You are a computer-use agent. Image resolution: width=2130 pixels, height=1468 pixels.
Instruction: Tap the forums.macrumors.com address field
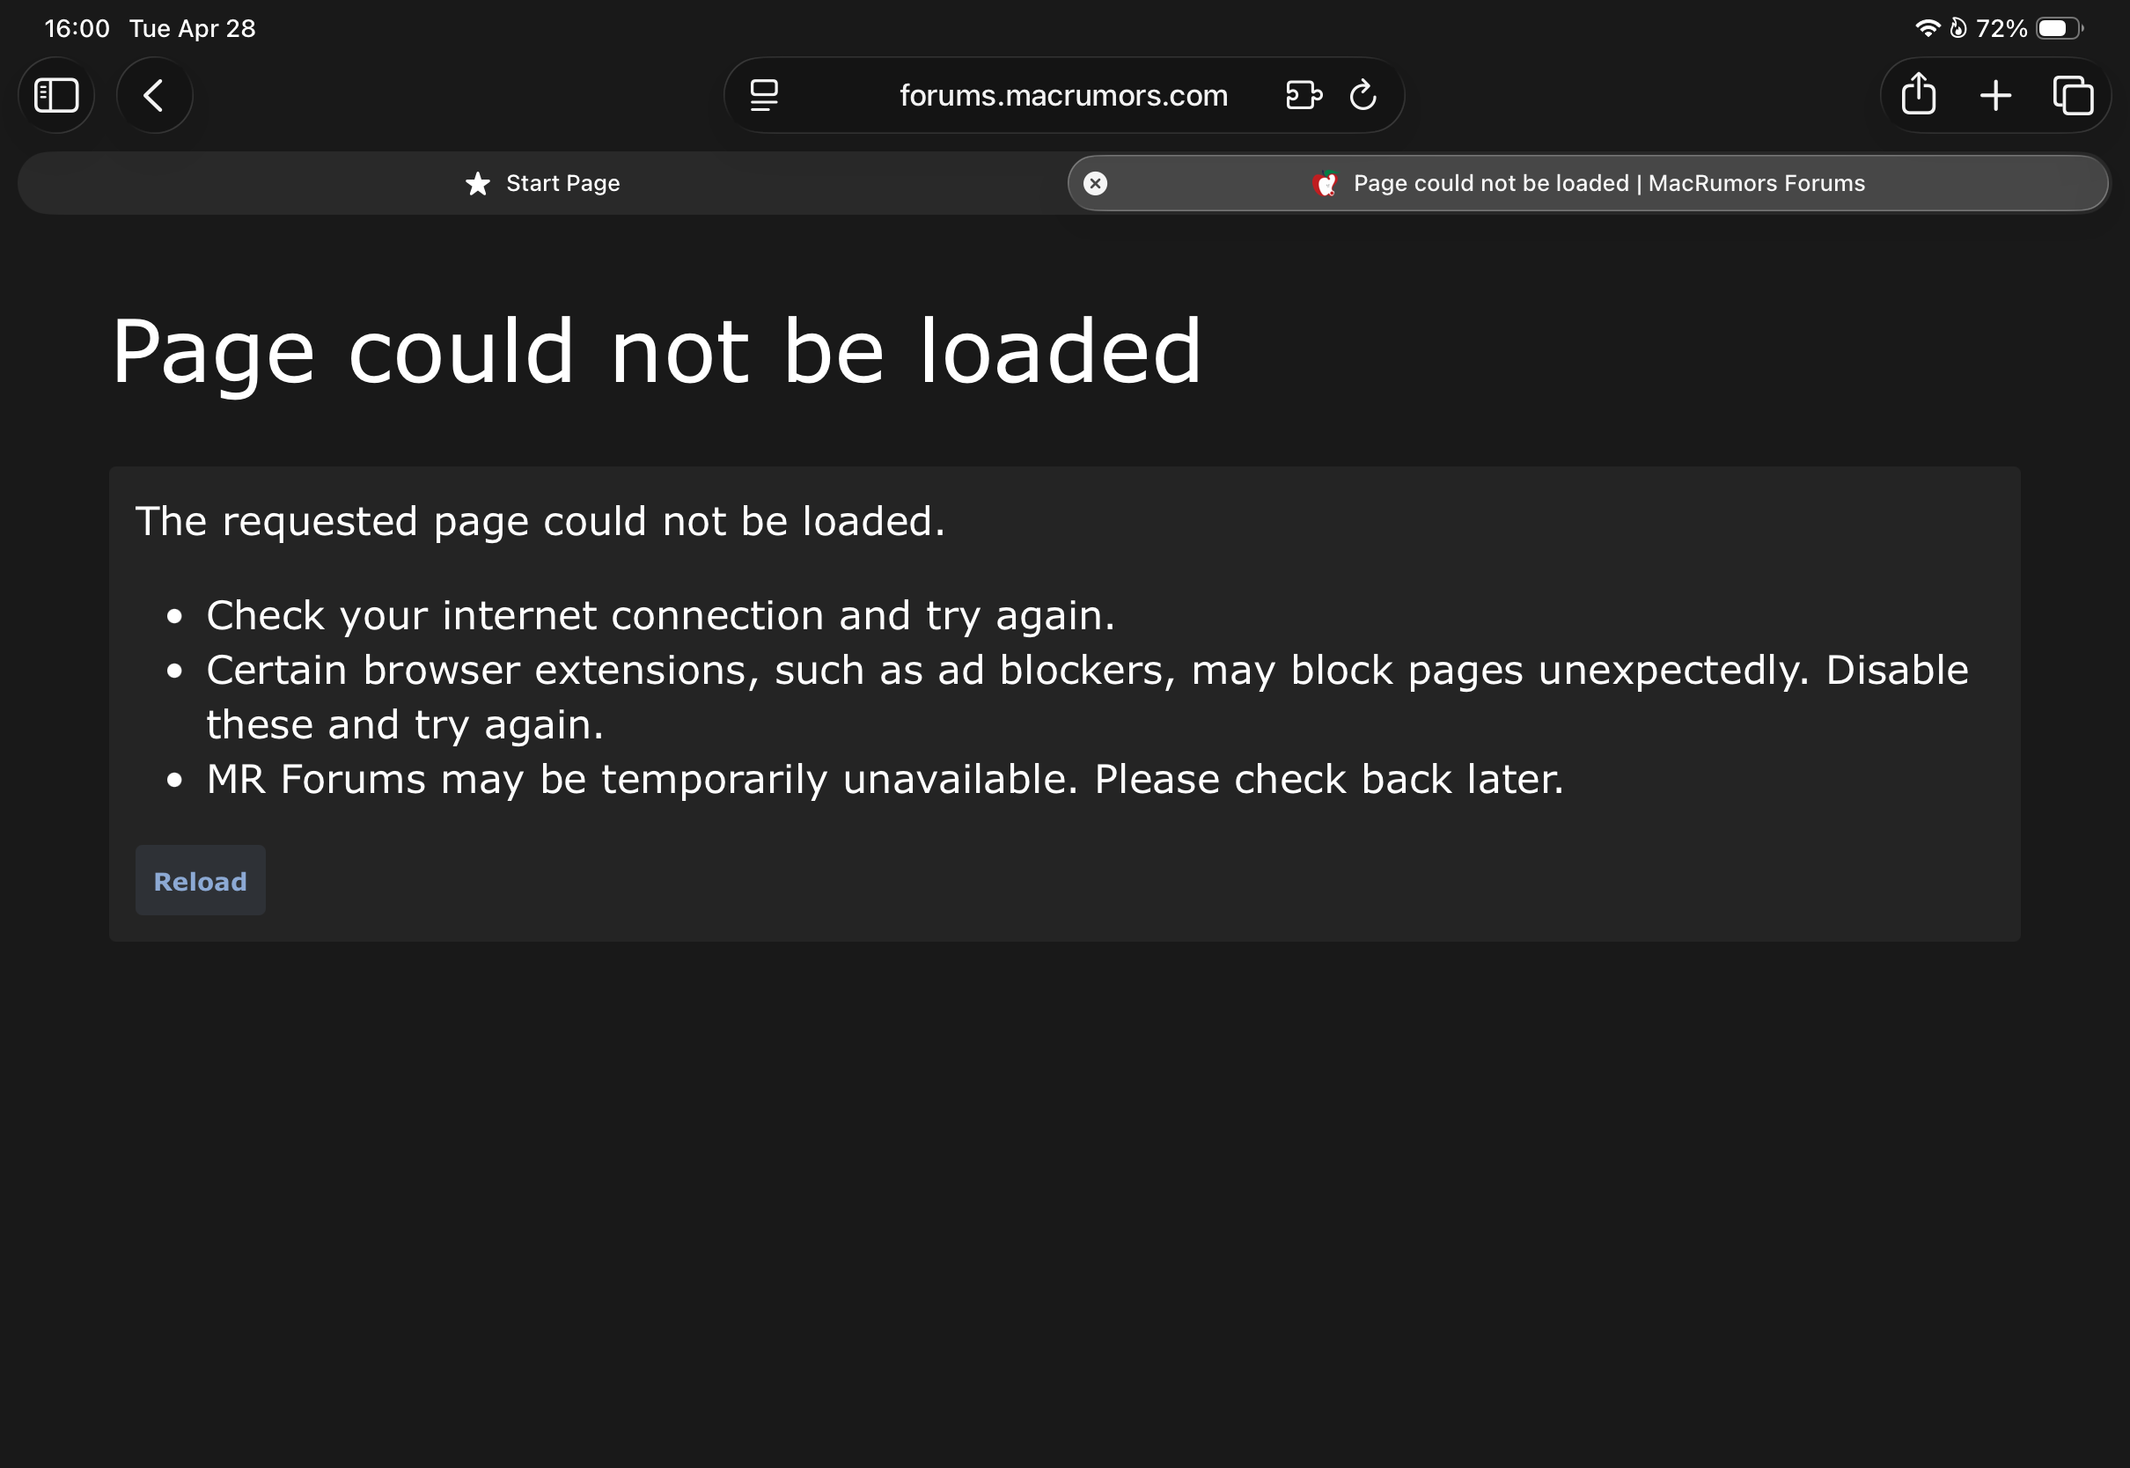(1063, 95)
